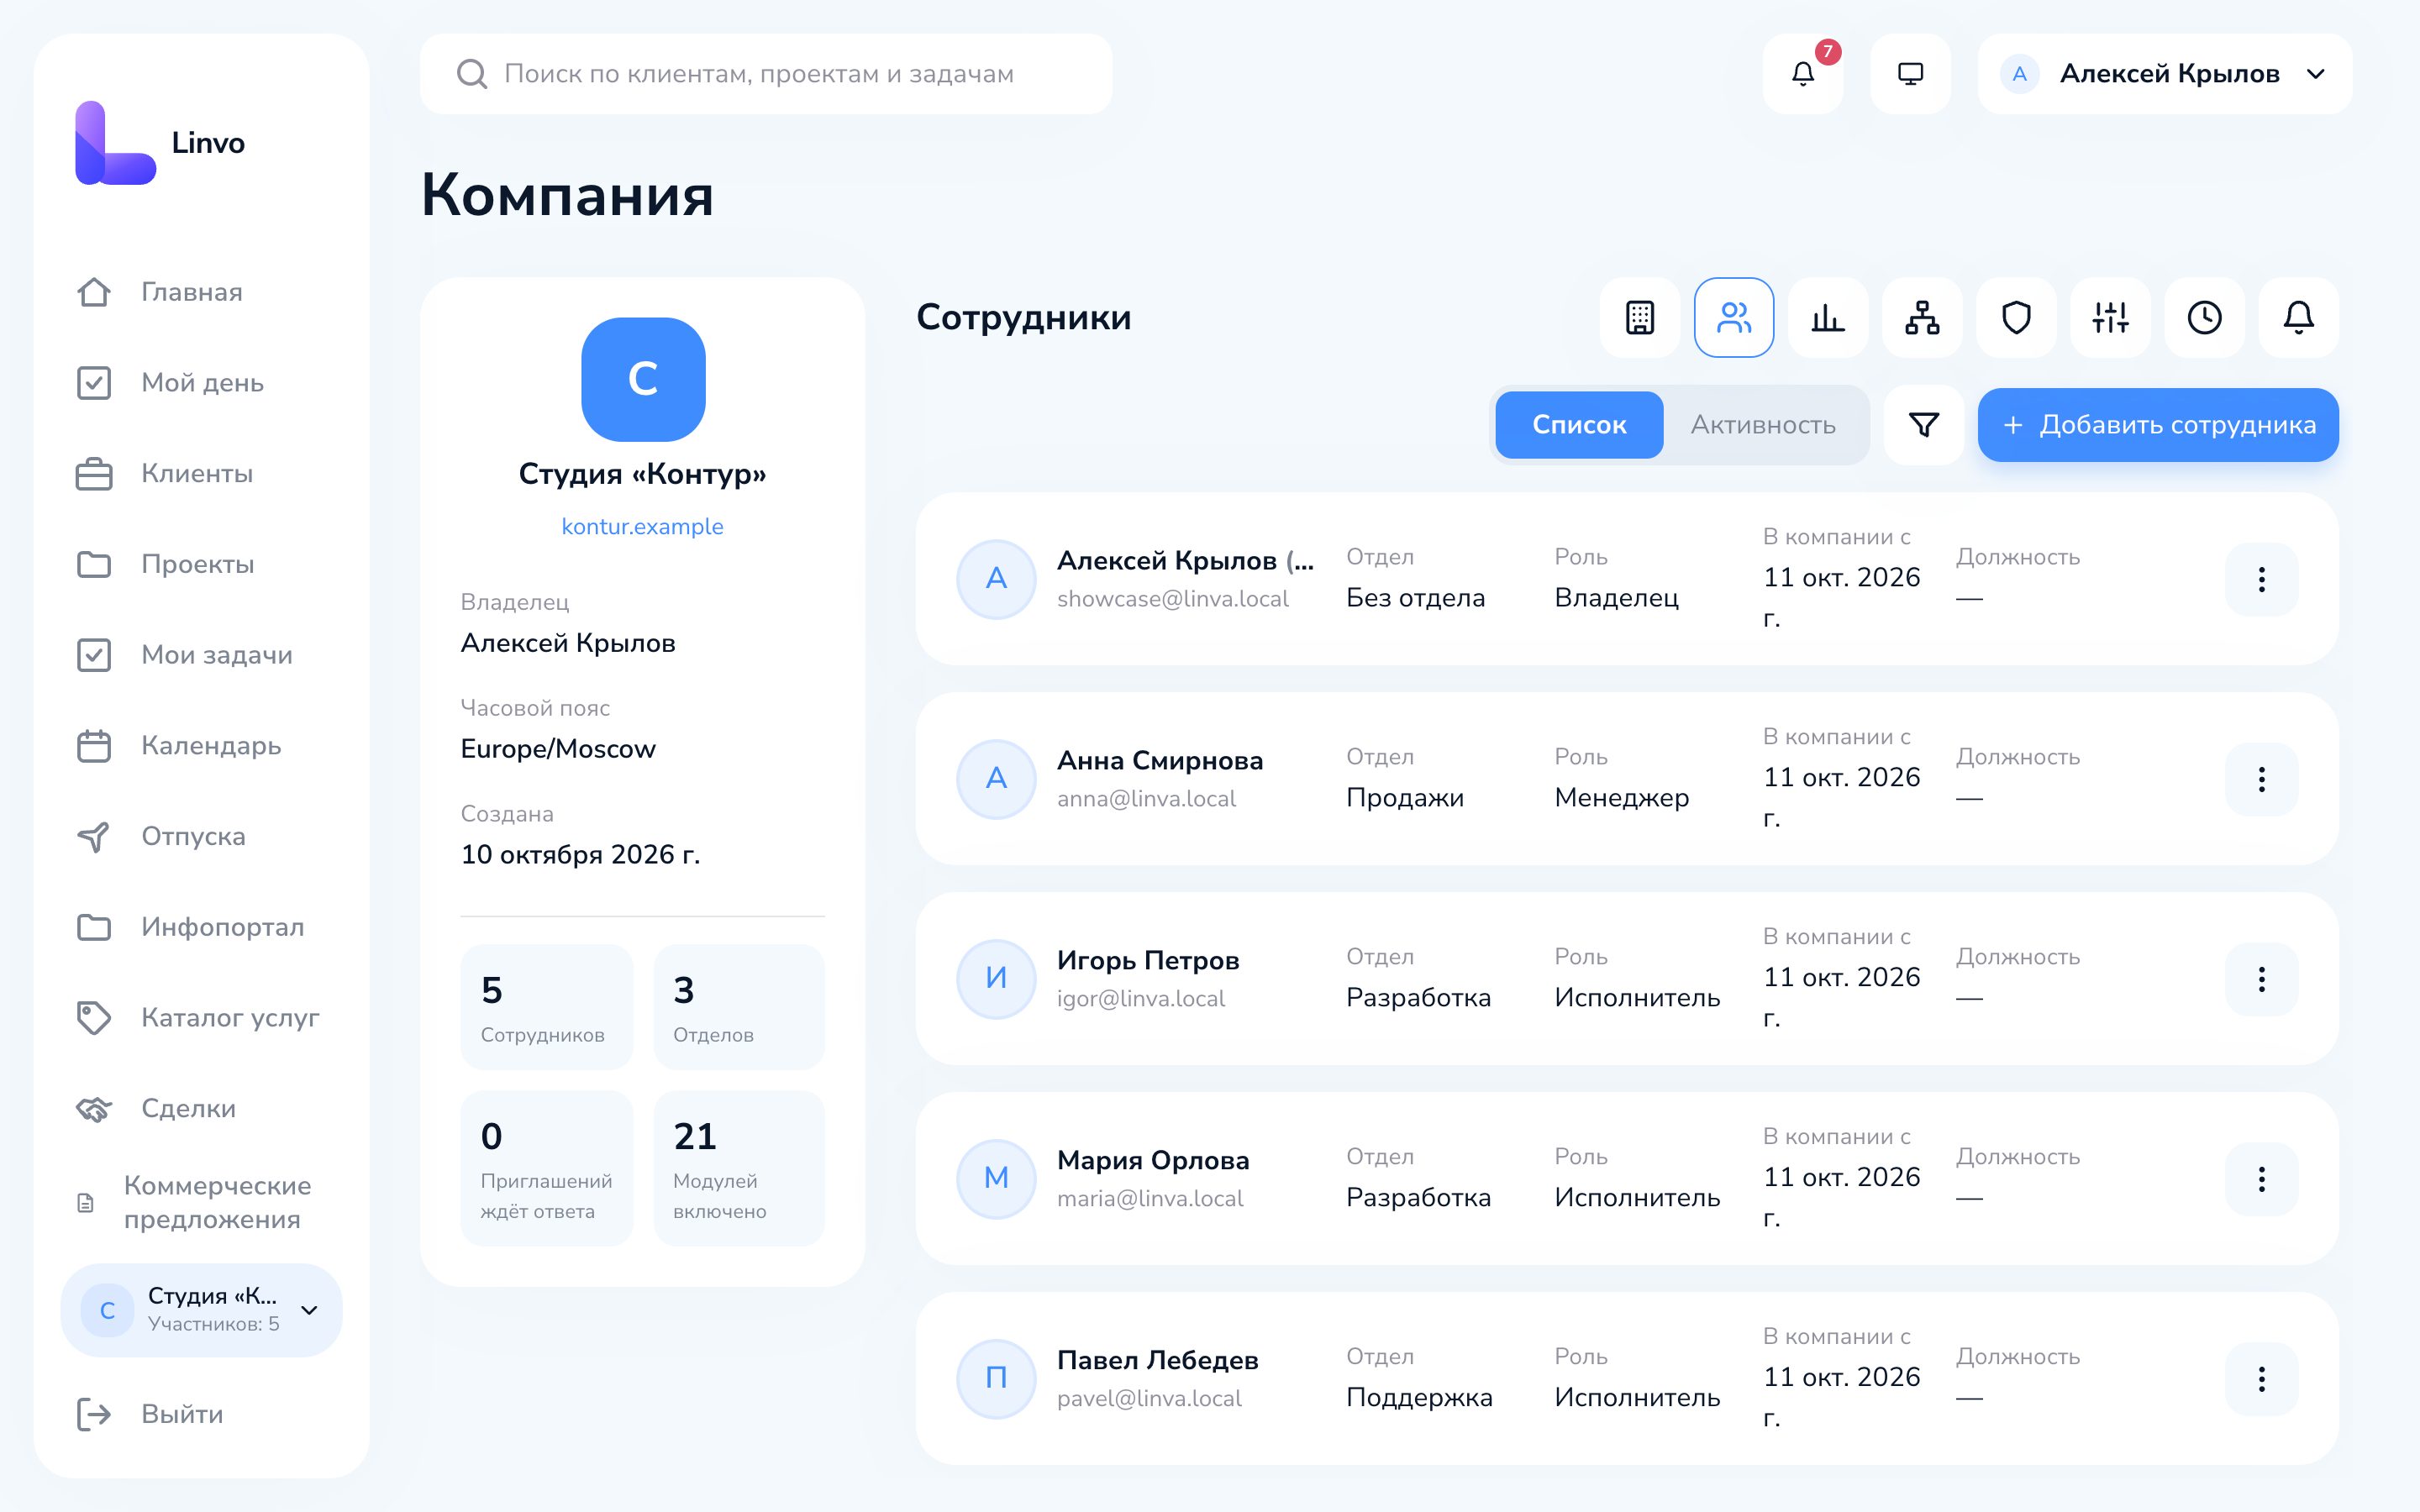
Task: Click the 5 Сотрудников stat card
Action: 546,1007
